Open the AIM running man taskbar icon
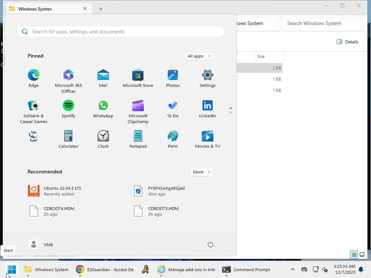The height and width of the screenshot is (278, 371). click(x=146, y=269)
